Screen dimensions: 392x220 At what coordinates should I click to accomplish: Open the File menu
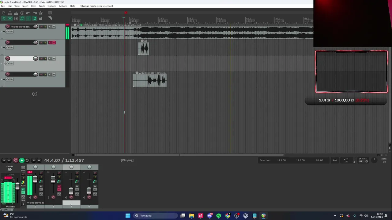(x=3, y=6)
